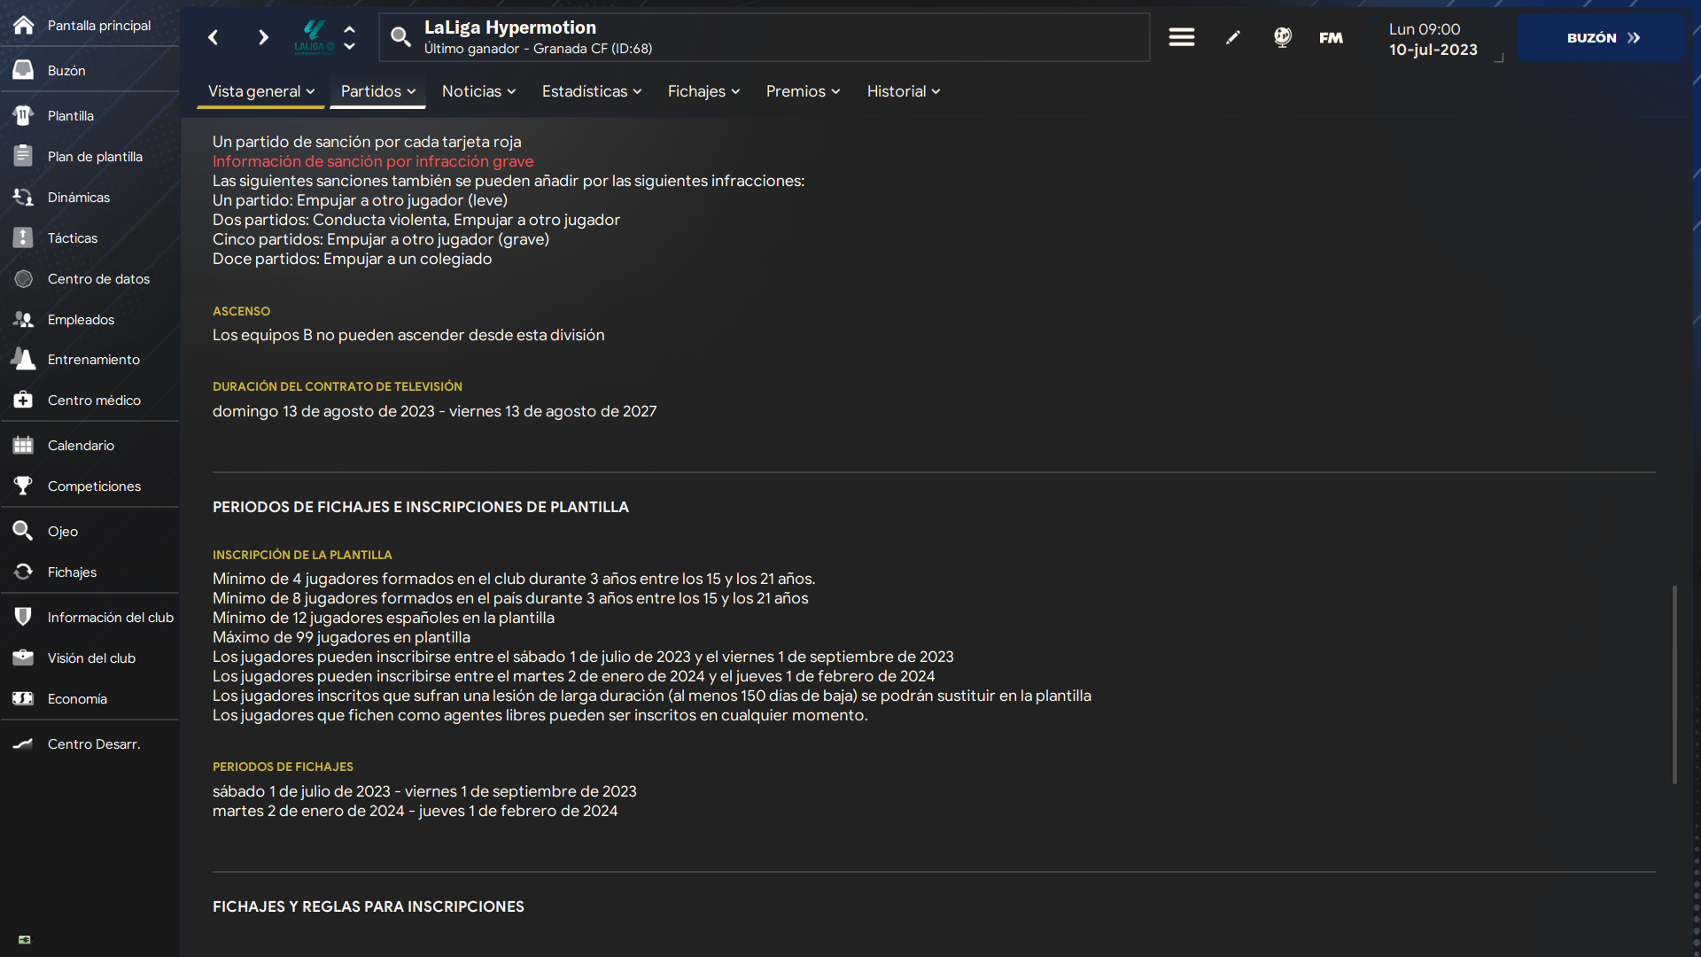This screenshot has height=957, width=1701.
Task: Click the search magnifier icon
Action: (400, 37)
